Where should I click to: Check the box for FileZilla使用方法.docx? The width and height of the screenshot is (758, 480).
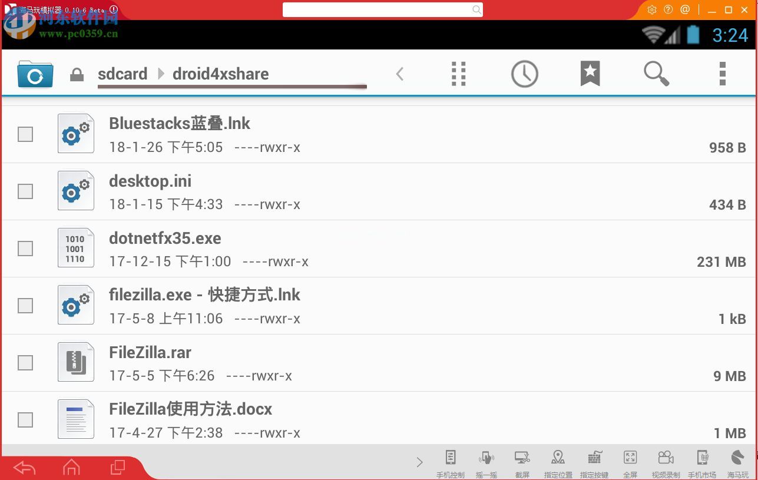click(x=25, y=420)
